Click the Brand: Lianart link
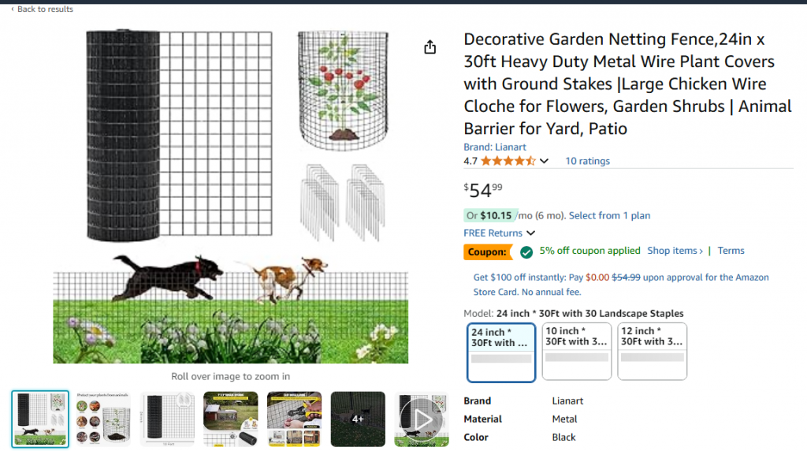The height and width of the screenshot is (451, 807). click(495, 147)
